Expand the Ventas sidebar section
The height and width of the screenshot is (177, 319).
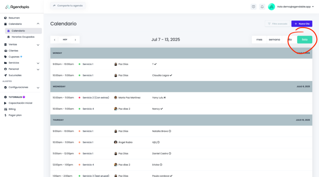click(38, 45)
